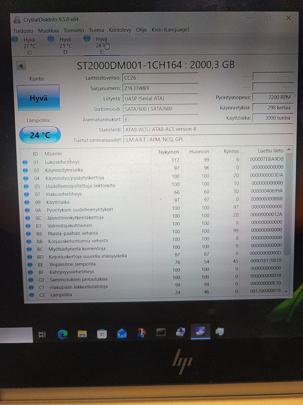This screenshot has width=303, height=405.
Task: Open the Muokkaa menu
Action: pos(48,31)
